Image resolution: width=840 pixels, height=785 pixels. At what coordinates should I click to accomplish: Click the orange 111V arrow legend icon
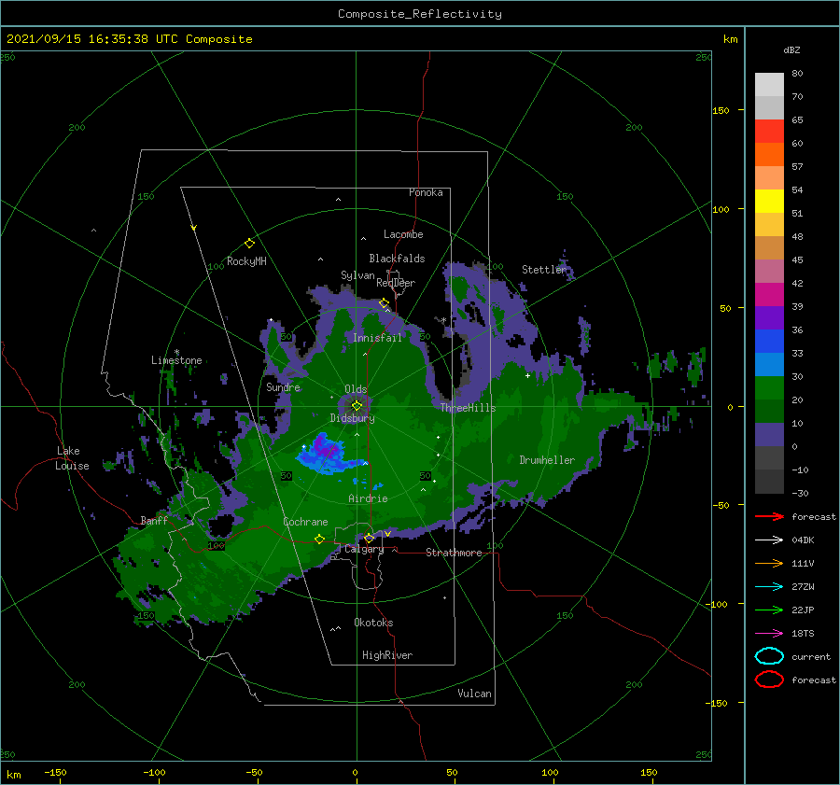coord(769,563)
